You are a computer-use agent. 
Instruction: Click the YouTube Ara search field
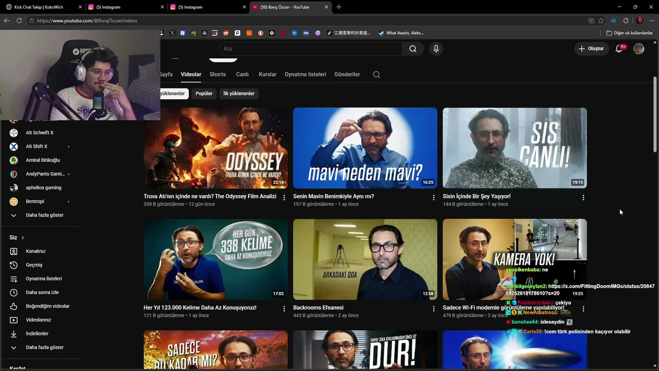tap(310, 48)
